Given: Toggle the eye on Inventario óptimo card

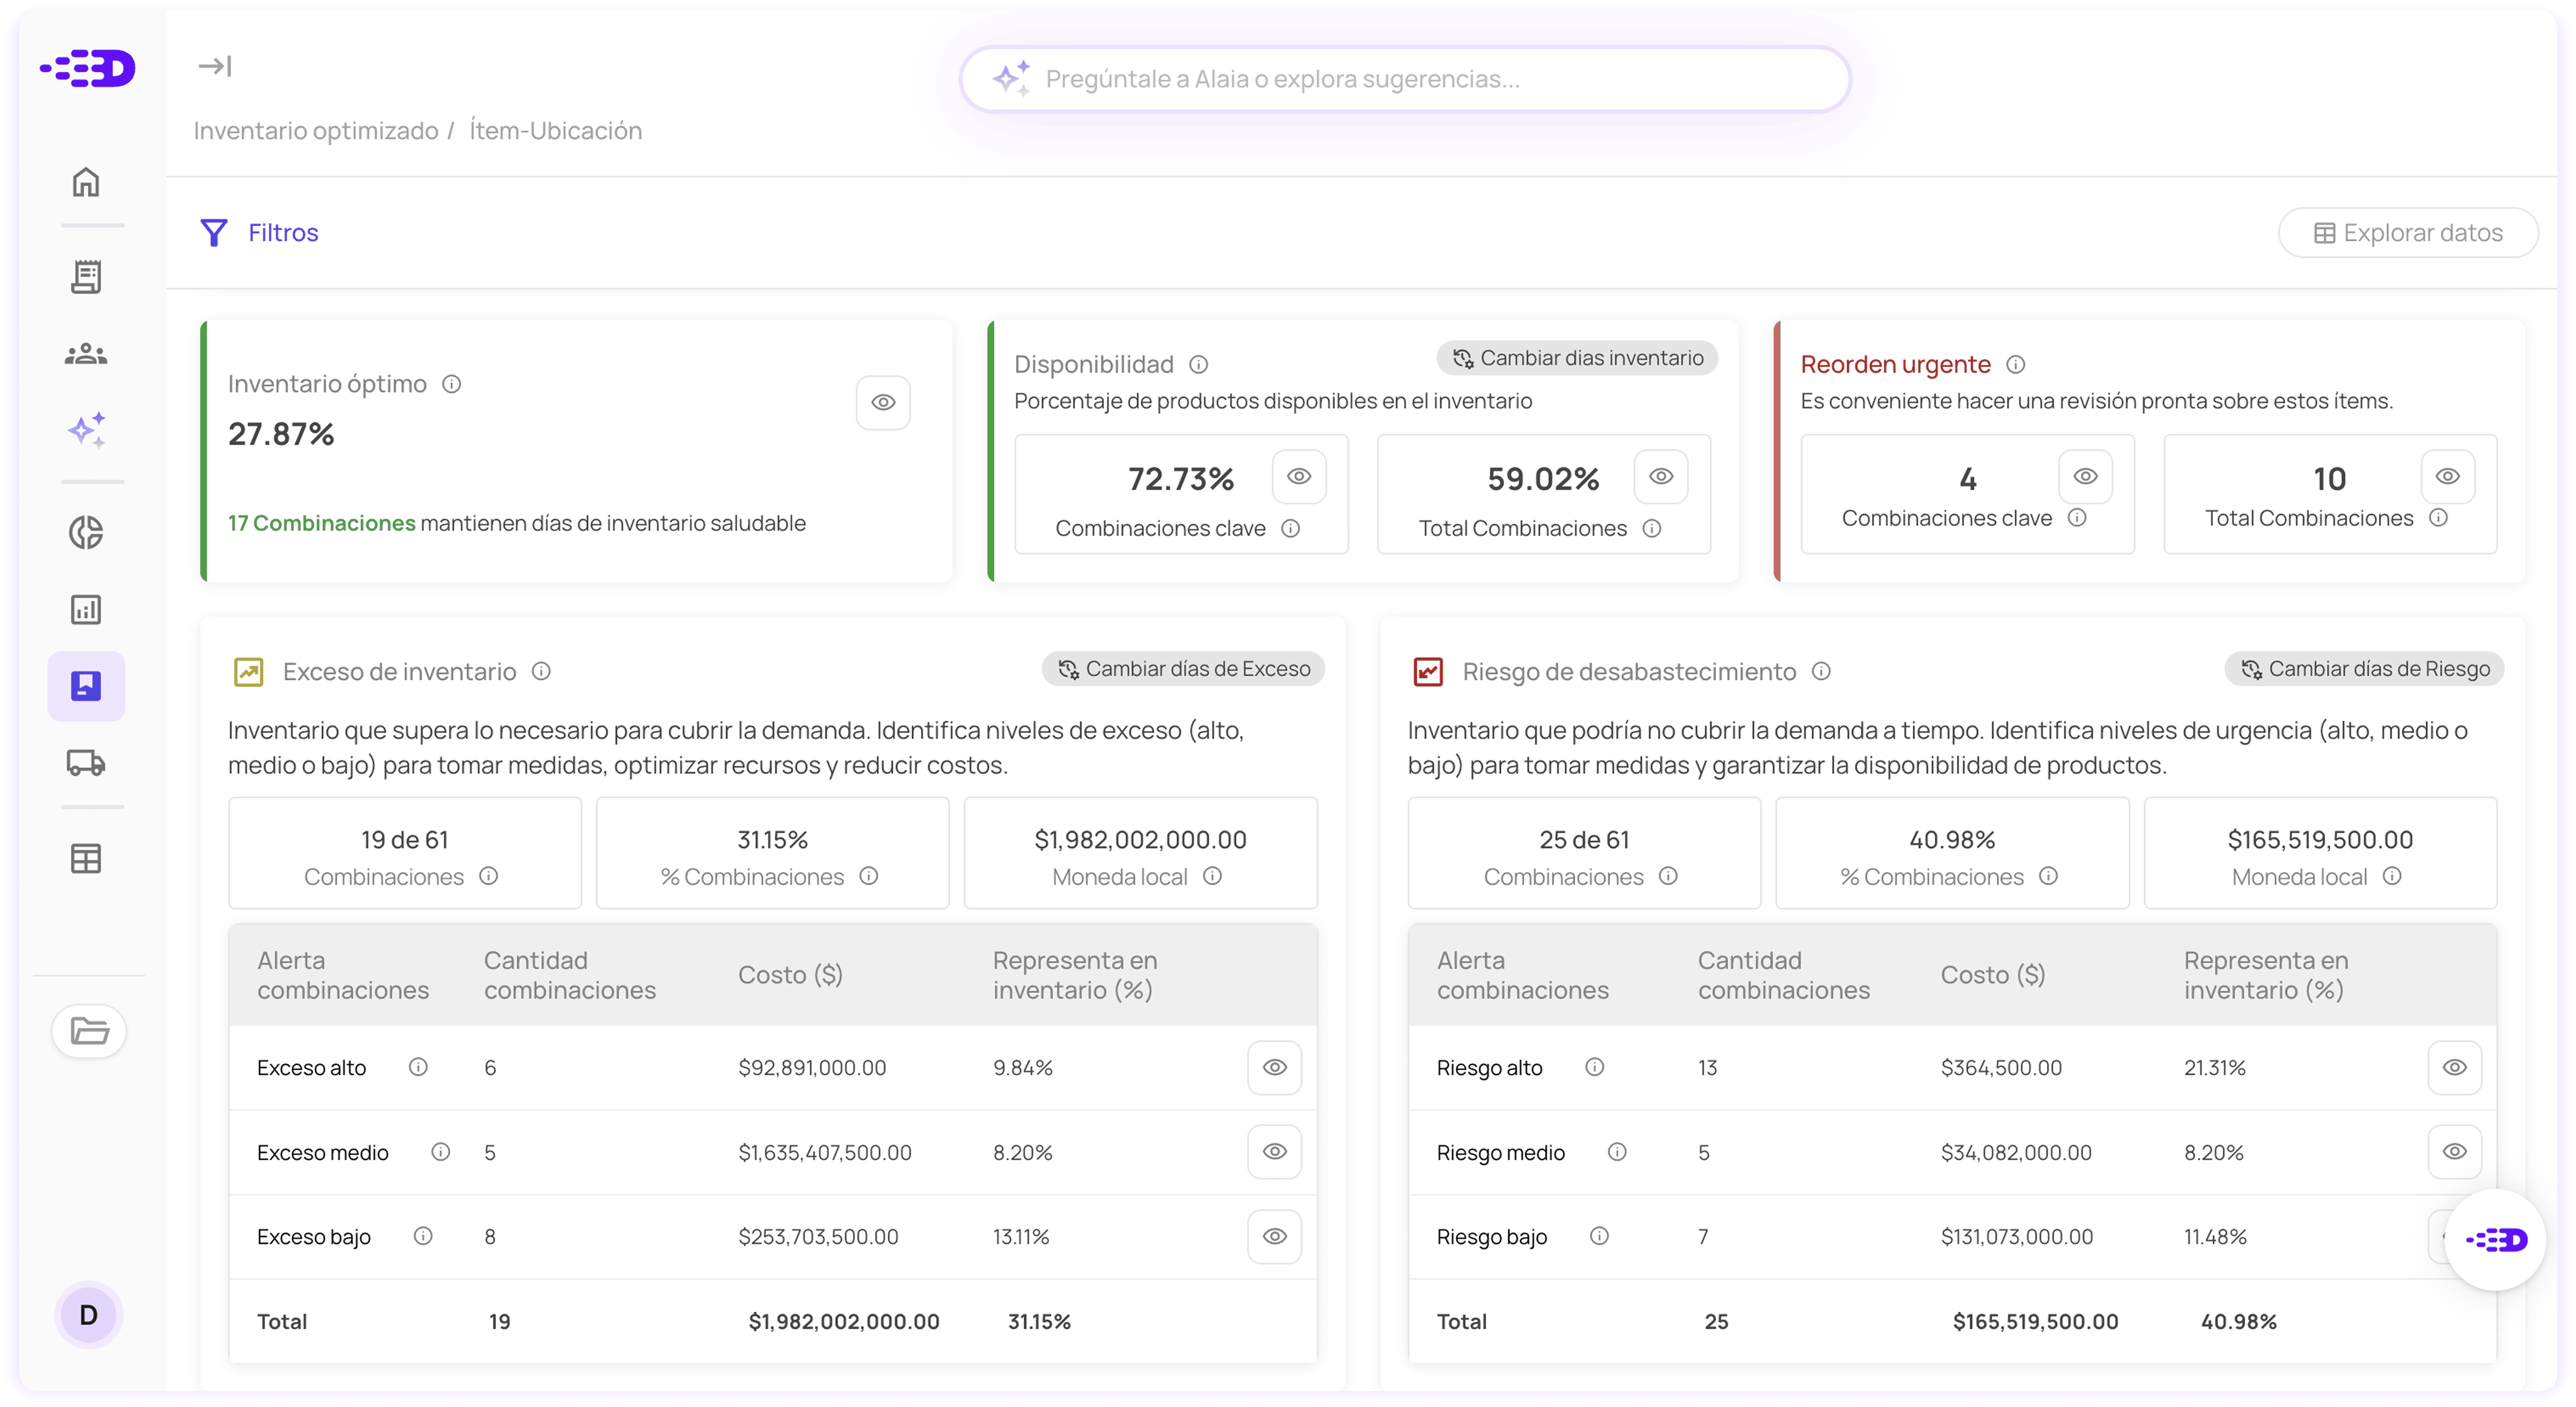Looking at the screenshot, I should (883, 402).
